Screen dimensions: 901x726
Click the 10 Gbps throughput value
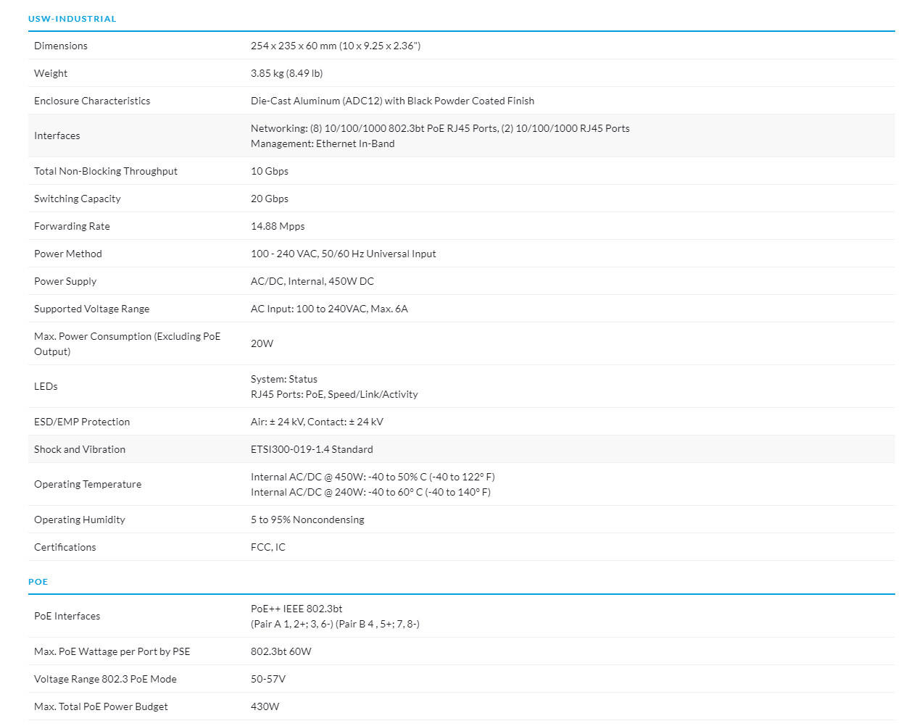point(270,171)
